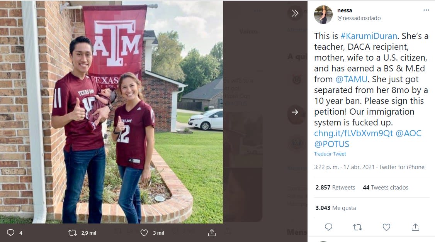
Task: Reply via the sidebar comment icon
Action: coord(328,227)
